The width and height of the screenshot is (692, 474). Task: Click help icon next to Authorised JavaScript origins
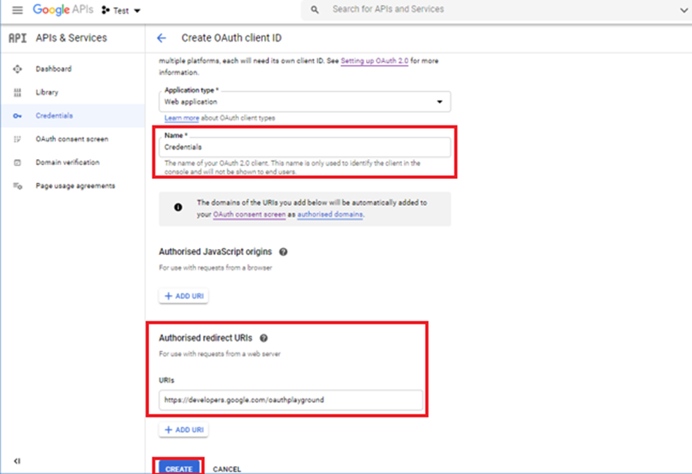pos(283,252)
